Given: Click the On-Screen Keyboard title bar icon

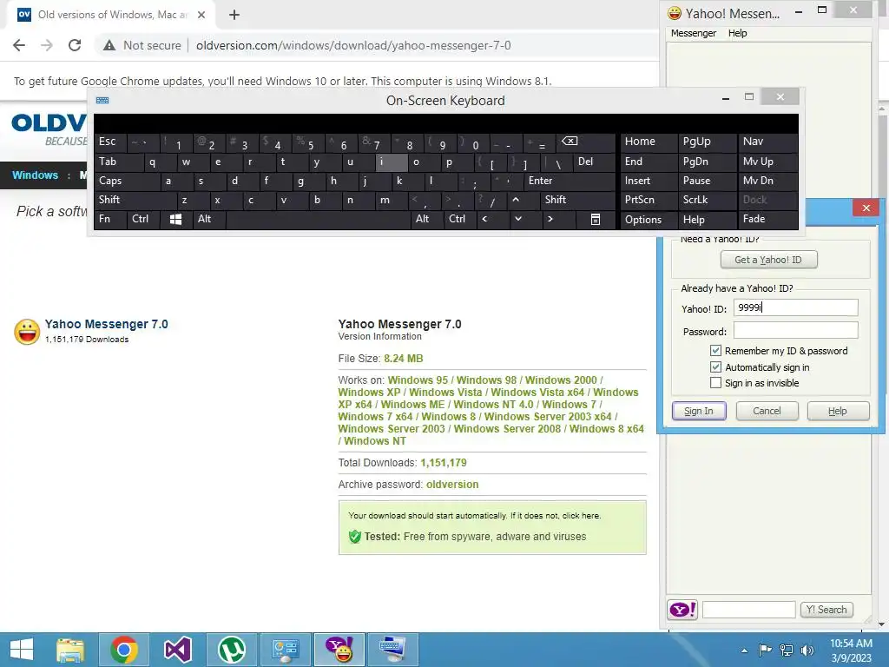Looking at the screenshot, I should 102,101.
